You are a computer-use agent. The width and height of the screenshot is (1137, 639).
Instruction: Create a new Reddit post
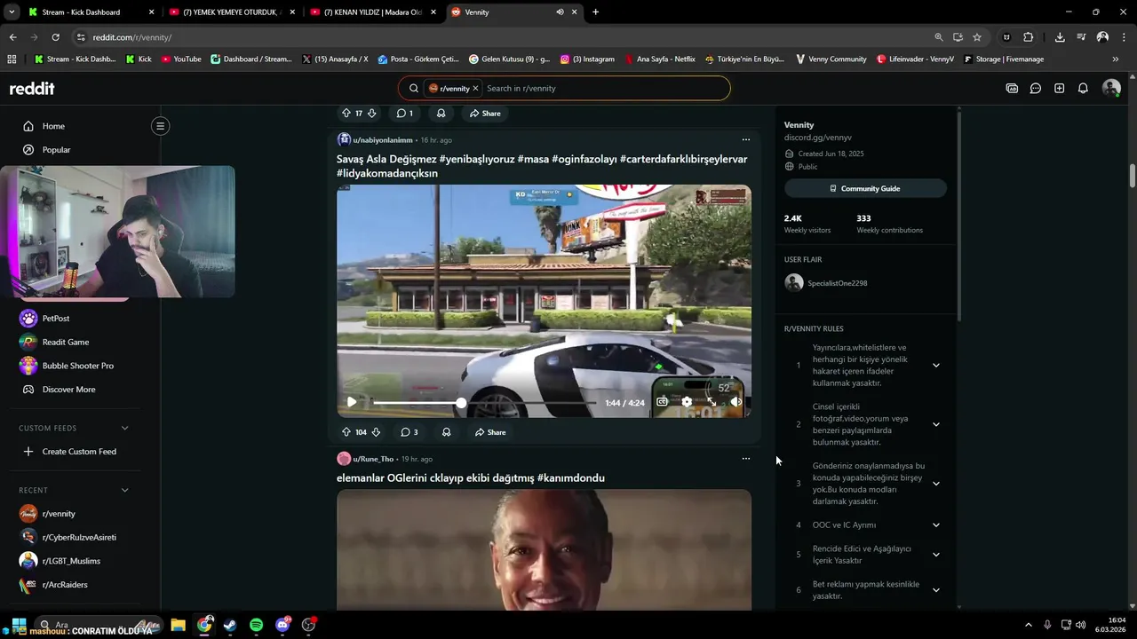coord(1060,89)
